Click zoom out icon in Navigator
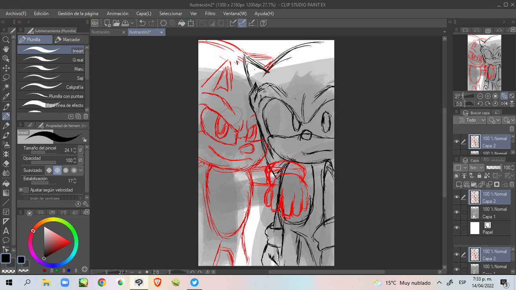 (x=481, y=96)
